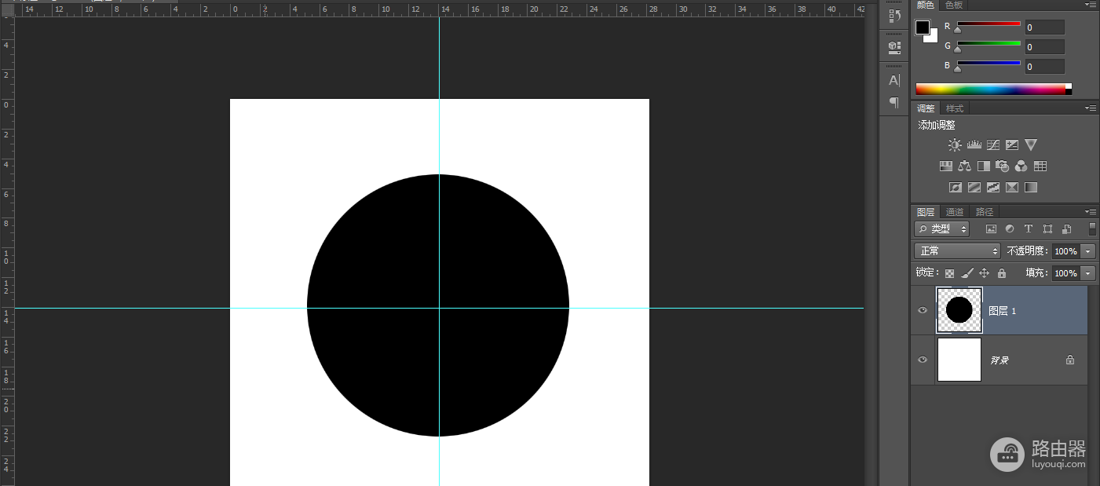The image size is (1100, 486).
Task: Add a Gradient Map adjustment
Action: [x=1031, y=187]
